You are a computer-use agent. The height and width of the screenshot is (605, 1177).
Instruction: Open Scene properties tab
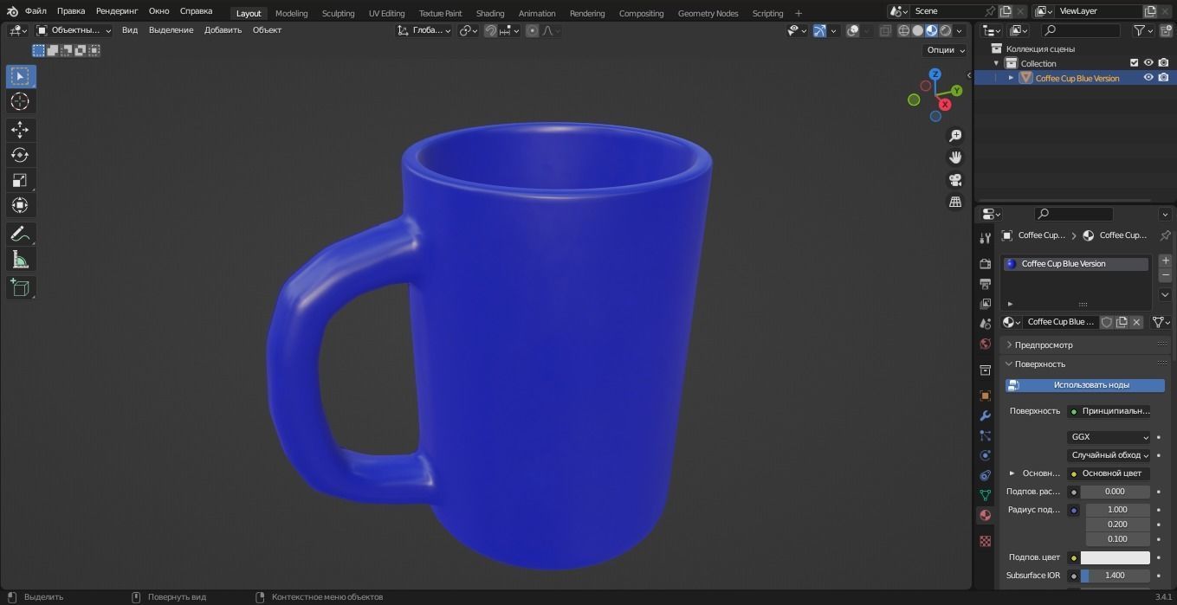pos(985,324)
